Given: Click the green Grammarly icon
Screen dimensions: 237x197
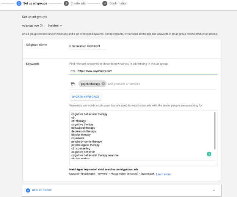Looking at the screenshot, I should [x=209, y=154].
